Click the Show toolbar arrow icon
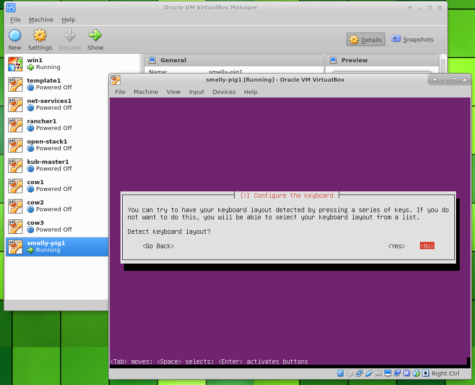 95,36
